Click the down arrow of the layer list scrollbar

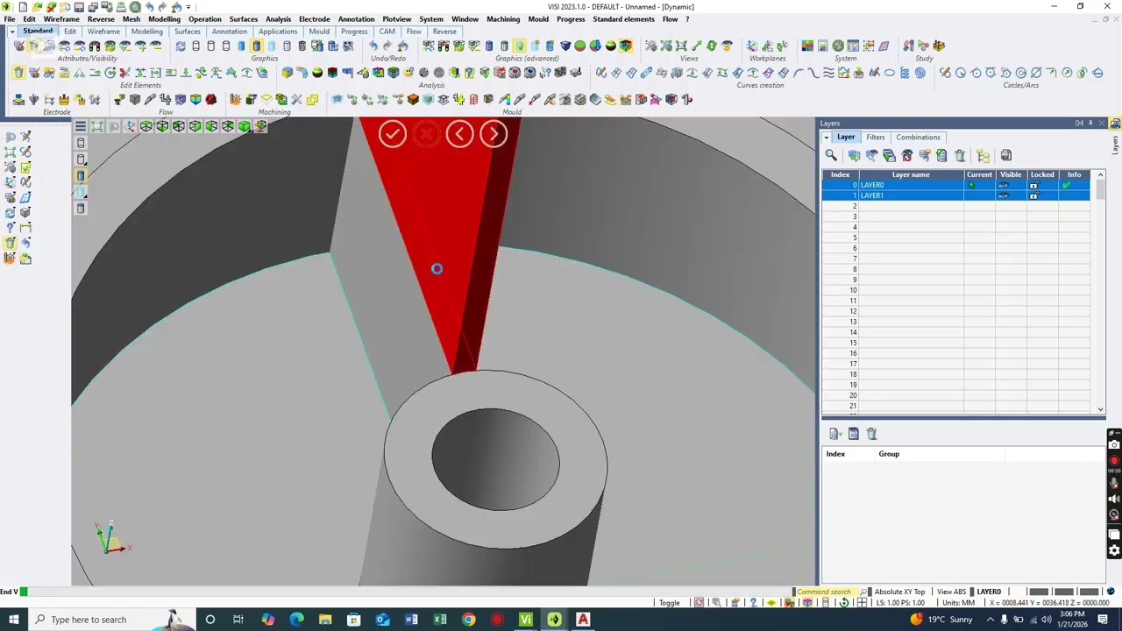[x=1100, y=408]
